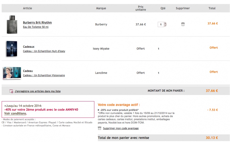
Task: Click the quantity input field
Action: 161,25
